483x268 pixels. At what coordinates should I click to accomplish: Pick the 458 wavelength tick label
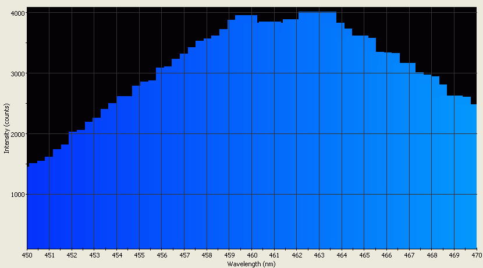[x=207, y=255]
